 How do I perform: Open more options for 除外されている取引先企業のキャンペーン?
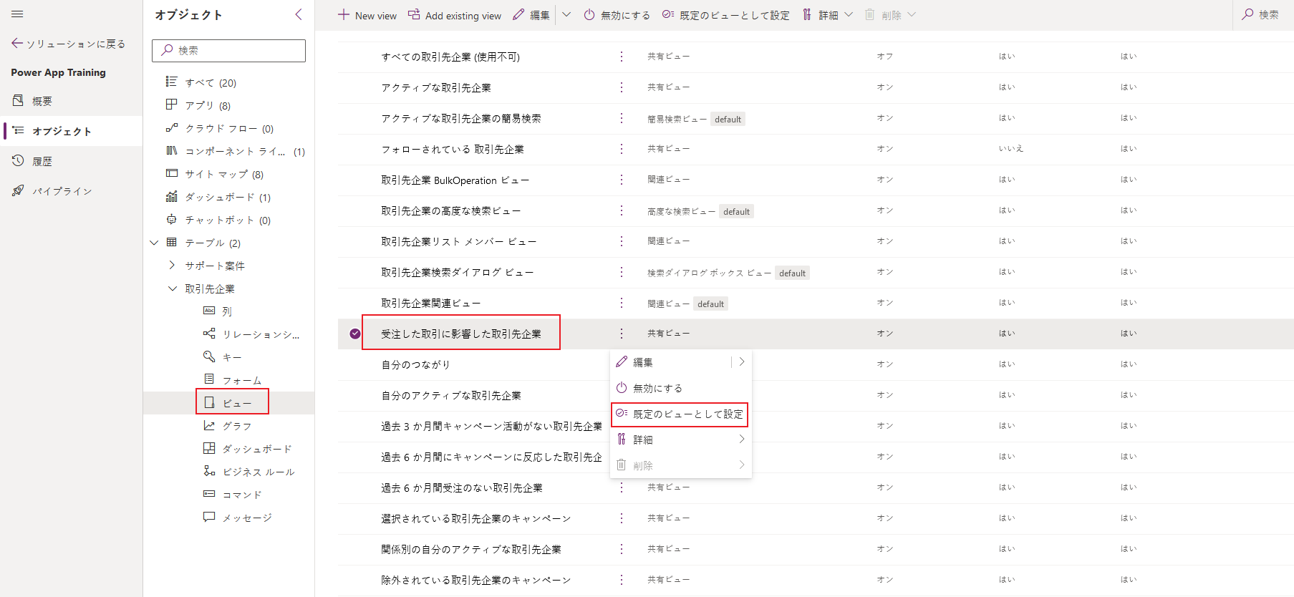point(621,580)
